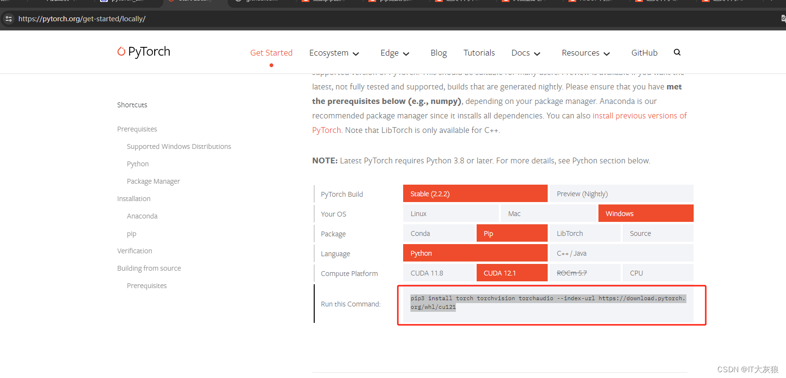The width and height of the screenshot is (786, 378).
Task: Pick C++ / Java as the language
Action: point(622,253)
